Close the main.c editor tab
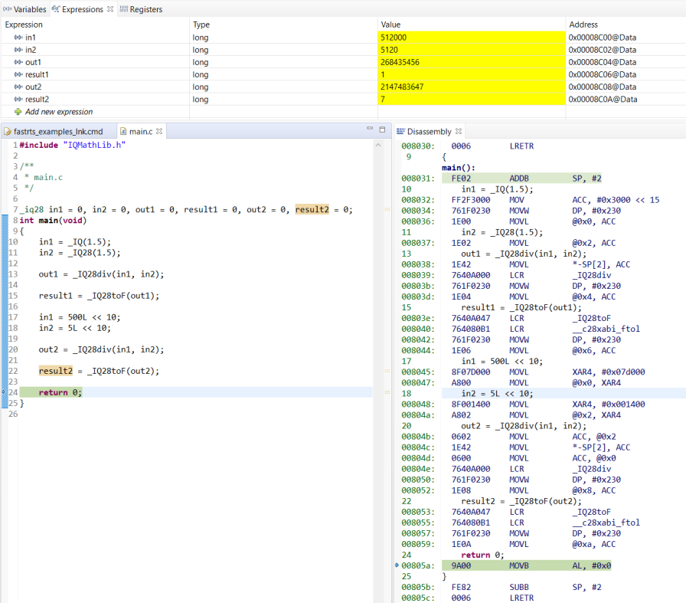Viewport: 686px width, 603px height. pyautogui.click(x=159, y=132)
